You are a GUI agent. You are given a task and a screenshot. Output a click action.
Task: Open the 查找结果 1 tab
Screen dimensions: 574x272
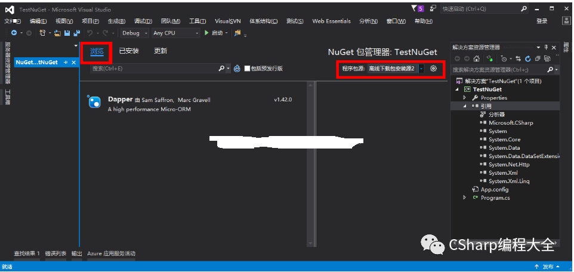(x=27, y=254)
